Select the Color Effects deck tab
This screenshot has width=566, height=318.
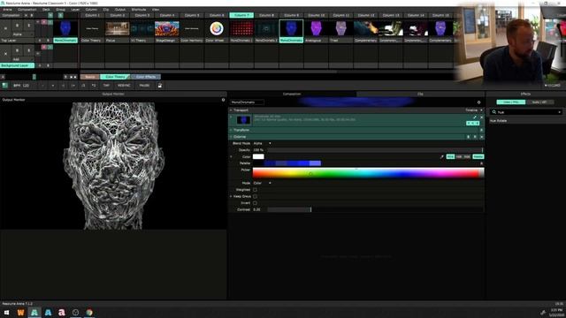(x=146, y=77)
